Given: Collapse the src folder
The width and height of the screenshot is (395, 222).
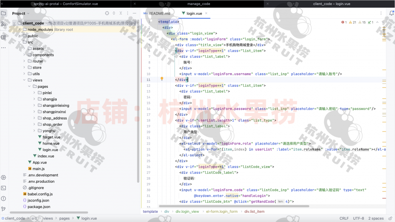Looking at the screenshot, I should pos(19,42).
